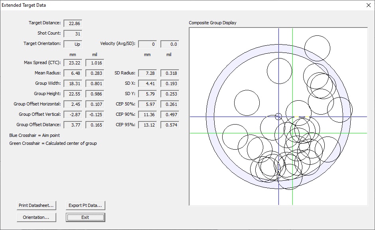Select the CEP 50% mm value
375x230 pixels.
pyautogui.click(x=148, y=104)
